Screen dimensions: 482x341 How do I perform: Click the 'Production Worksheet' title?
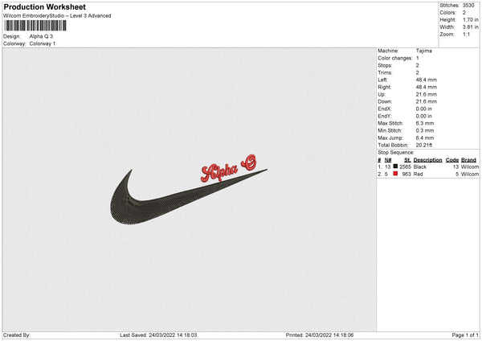[44, 6]
